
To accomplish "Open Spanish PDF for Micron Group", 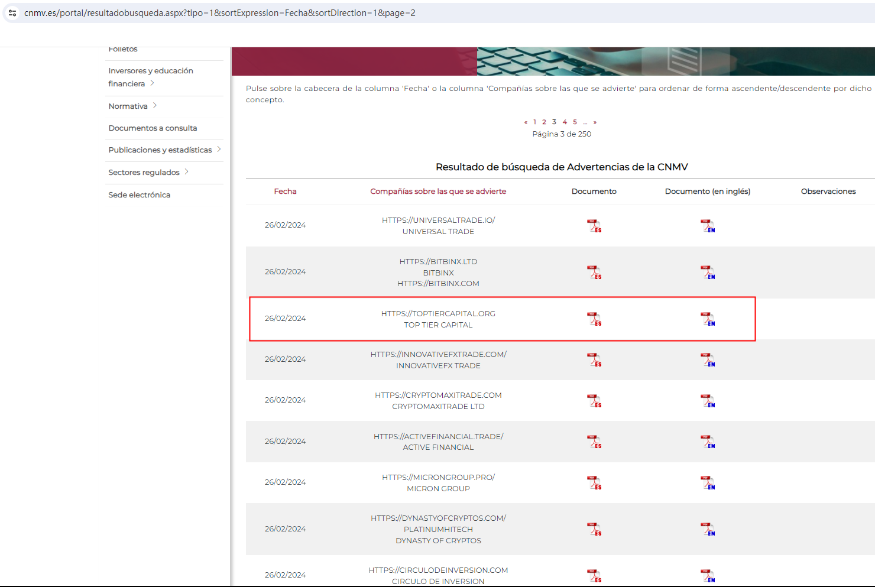I will [x=594, y=483].
